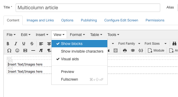Open the Table menu
Viewport: 178px width, 97px height.
(96, 35)
